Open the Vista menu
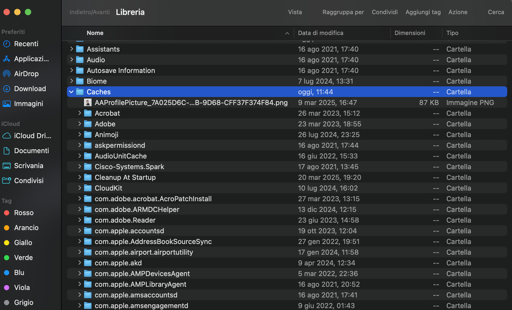Screen dimensions: 512x310 (x=295, y=12)
